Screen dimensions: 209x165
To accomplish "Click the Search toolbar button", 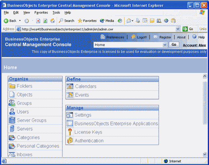I will [x=66, y=21].
